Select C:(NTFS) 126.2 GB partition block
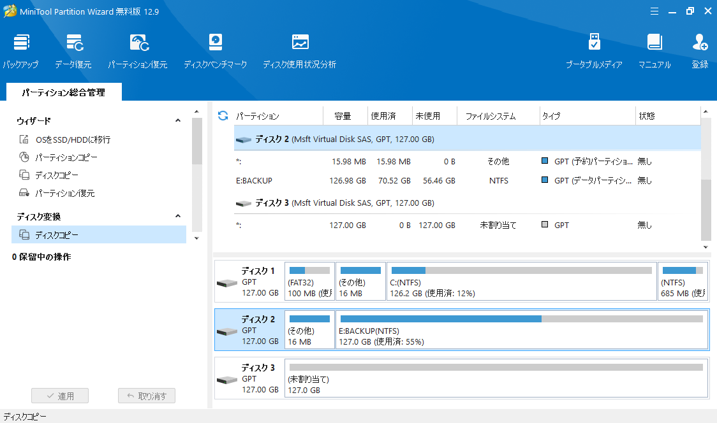 [521, 282]
